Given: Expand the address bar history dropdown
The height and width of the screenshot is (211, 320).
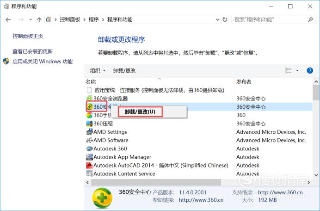Looking at the screenshot, I should click(217, 19).
